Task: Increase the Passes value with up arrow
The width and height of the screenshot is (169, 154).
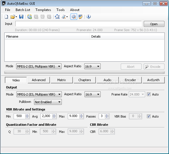Action: click(x=107, y=115)
